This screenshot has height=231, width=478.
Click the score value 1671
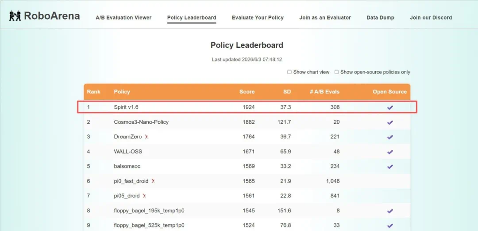248,152
